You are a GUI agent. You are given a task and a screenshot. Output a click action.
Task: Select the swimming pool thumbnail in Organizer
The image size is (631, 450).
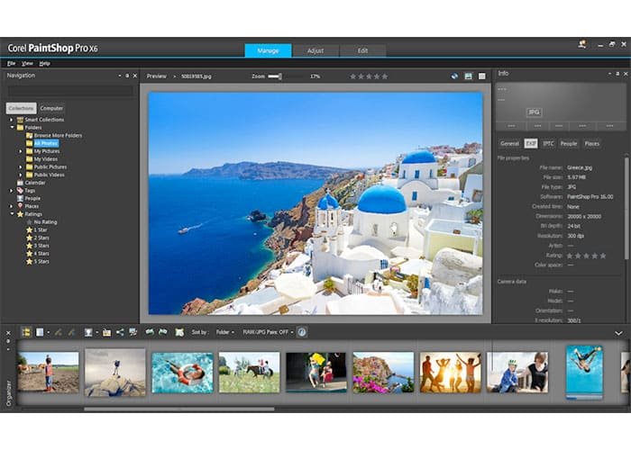182,372
